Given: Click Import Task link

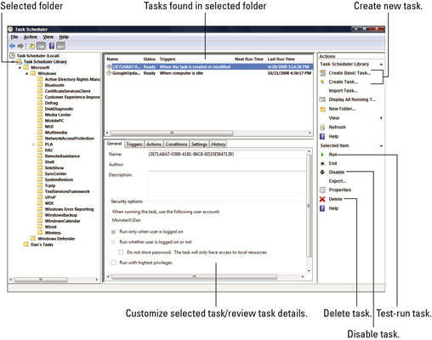Looking at the screenshot, I should pos(343,91).
